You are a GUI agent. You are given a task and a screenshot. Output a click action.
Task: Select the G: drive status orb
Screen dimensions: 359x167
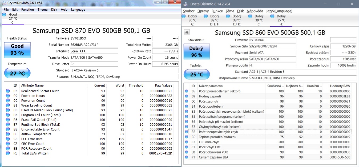pos(184,16)
